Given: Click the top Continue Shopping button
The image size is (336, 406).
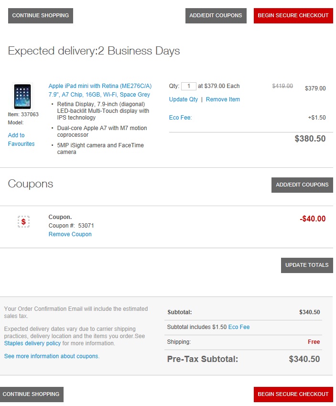Looking at the screenshot, I should coord(41,15).
